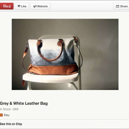Open the Grey & White Leather Bag title
Image resolution: width=129 pixels, height=129 pixels.
click(x=24, y=103)
